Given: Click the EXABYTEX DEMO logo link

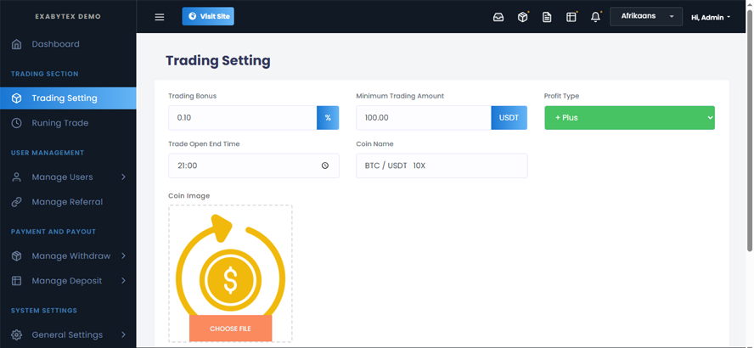Looking at the screenshot, I should tap(68, 16).
